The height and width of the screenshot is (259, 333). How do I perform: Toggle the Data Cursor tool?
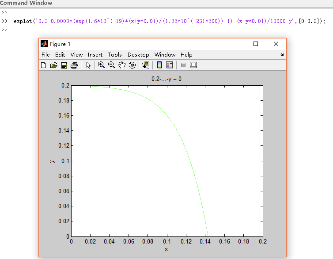point(146,65)
